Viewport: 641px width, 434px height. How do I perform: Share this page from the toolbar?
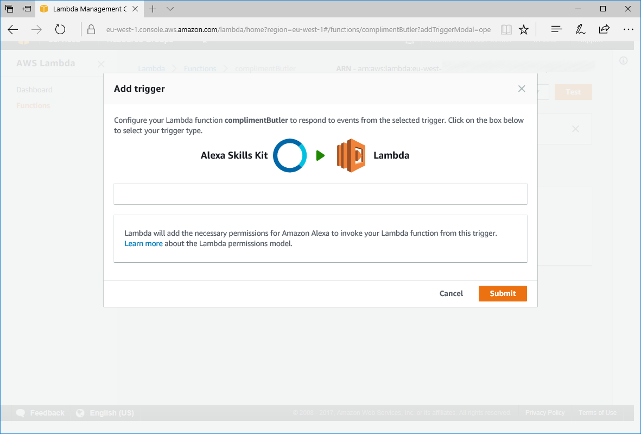tap(604, 30)
